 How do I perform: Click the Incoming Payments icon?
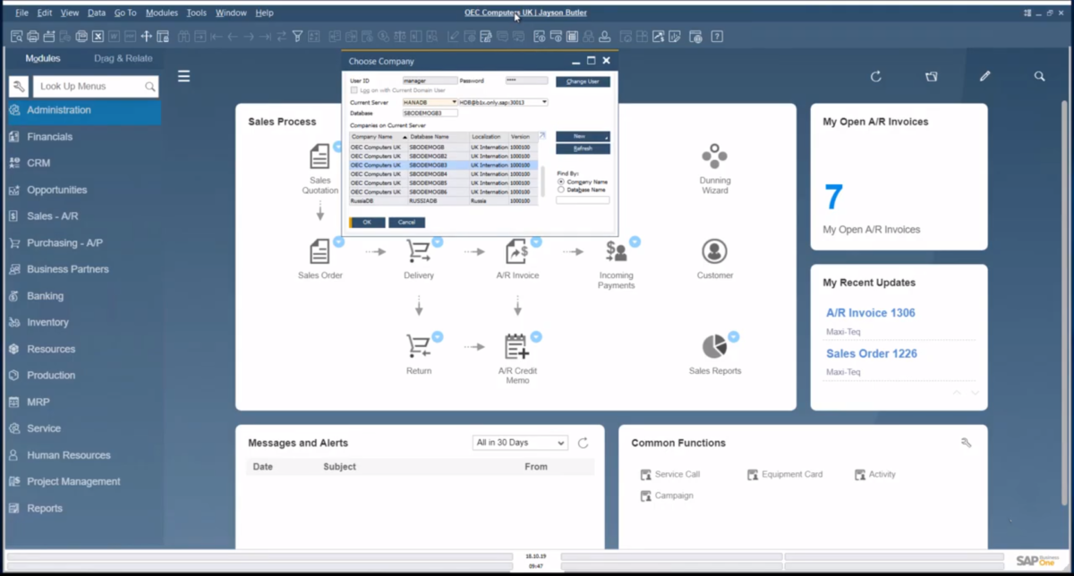616,251
